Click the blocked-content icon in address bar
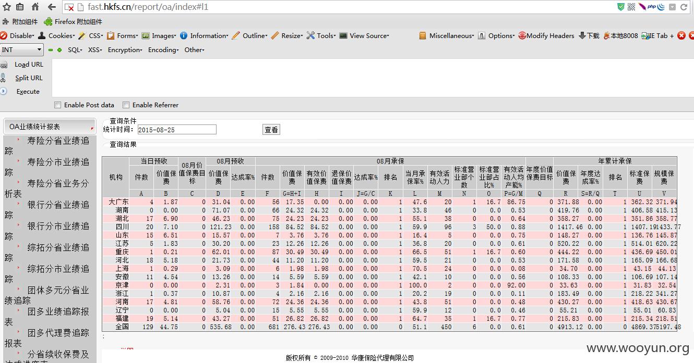The image size is (694, 363). (x=69, y=7)
